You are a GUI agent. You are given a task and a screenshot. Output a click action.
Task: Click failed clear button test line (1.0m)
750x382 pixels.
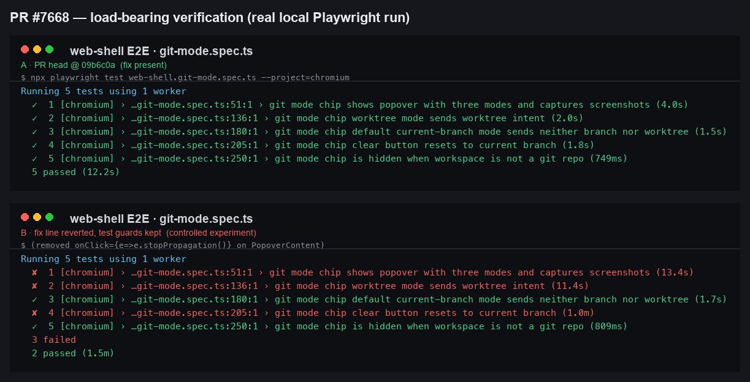pos(313,313)
